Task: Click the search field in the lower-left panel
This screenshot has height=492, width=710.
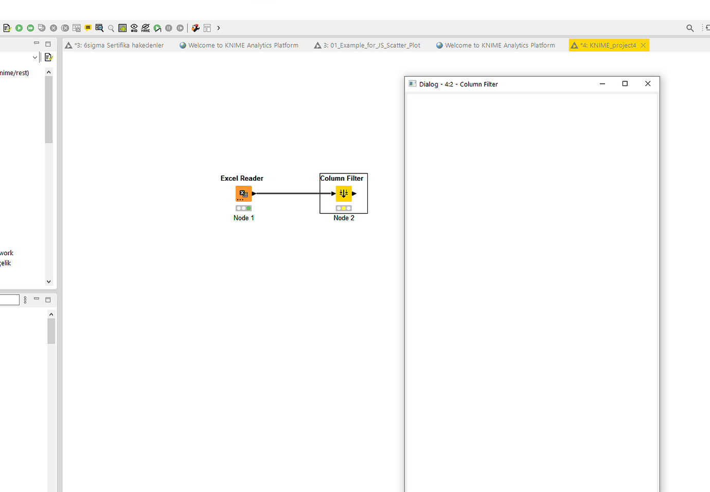Action: 10,299
